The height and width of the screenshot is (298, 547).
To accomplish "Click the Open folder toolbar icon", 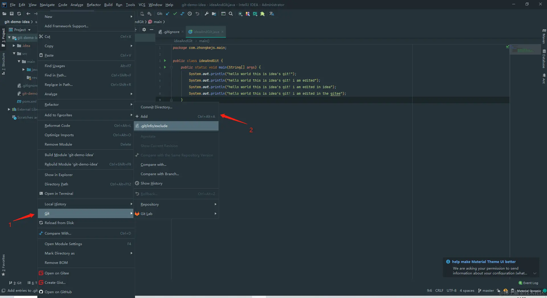I will tap(4, 14).
